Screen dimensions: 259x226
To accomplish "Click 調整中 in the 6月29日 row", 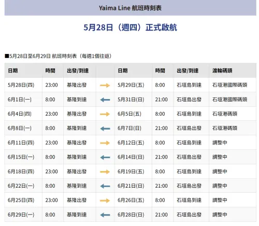I will (220, 215).
